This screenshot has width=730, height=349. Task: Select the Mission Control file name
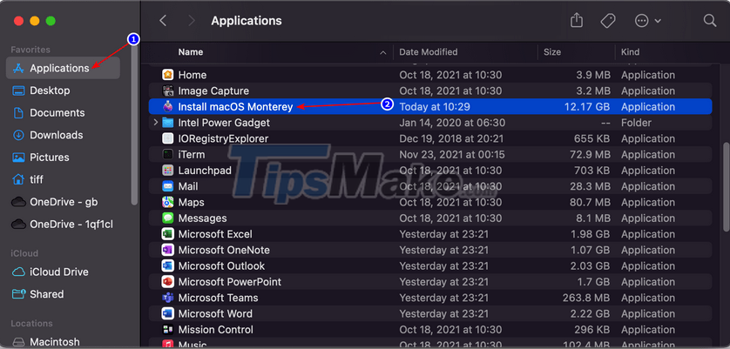point(215,330)
